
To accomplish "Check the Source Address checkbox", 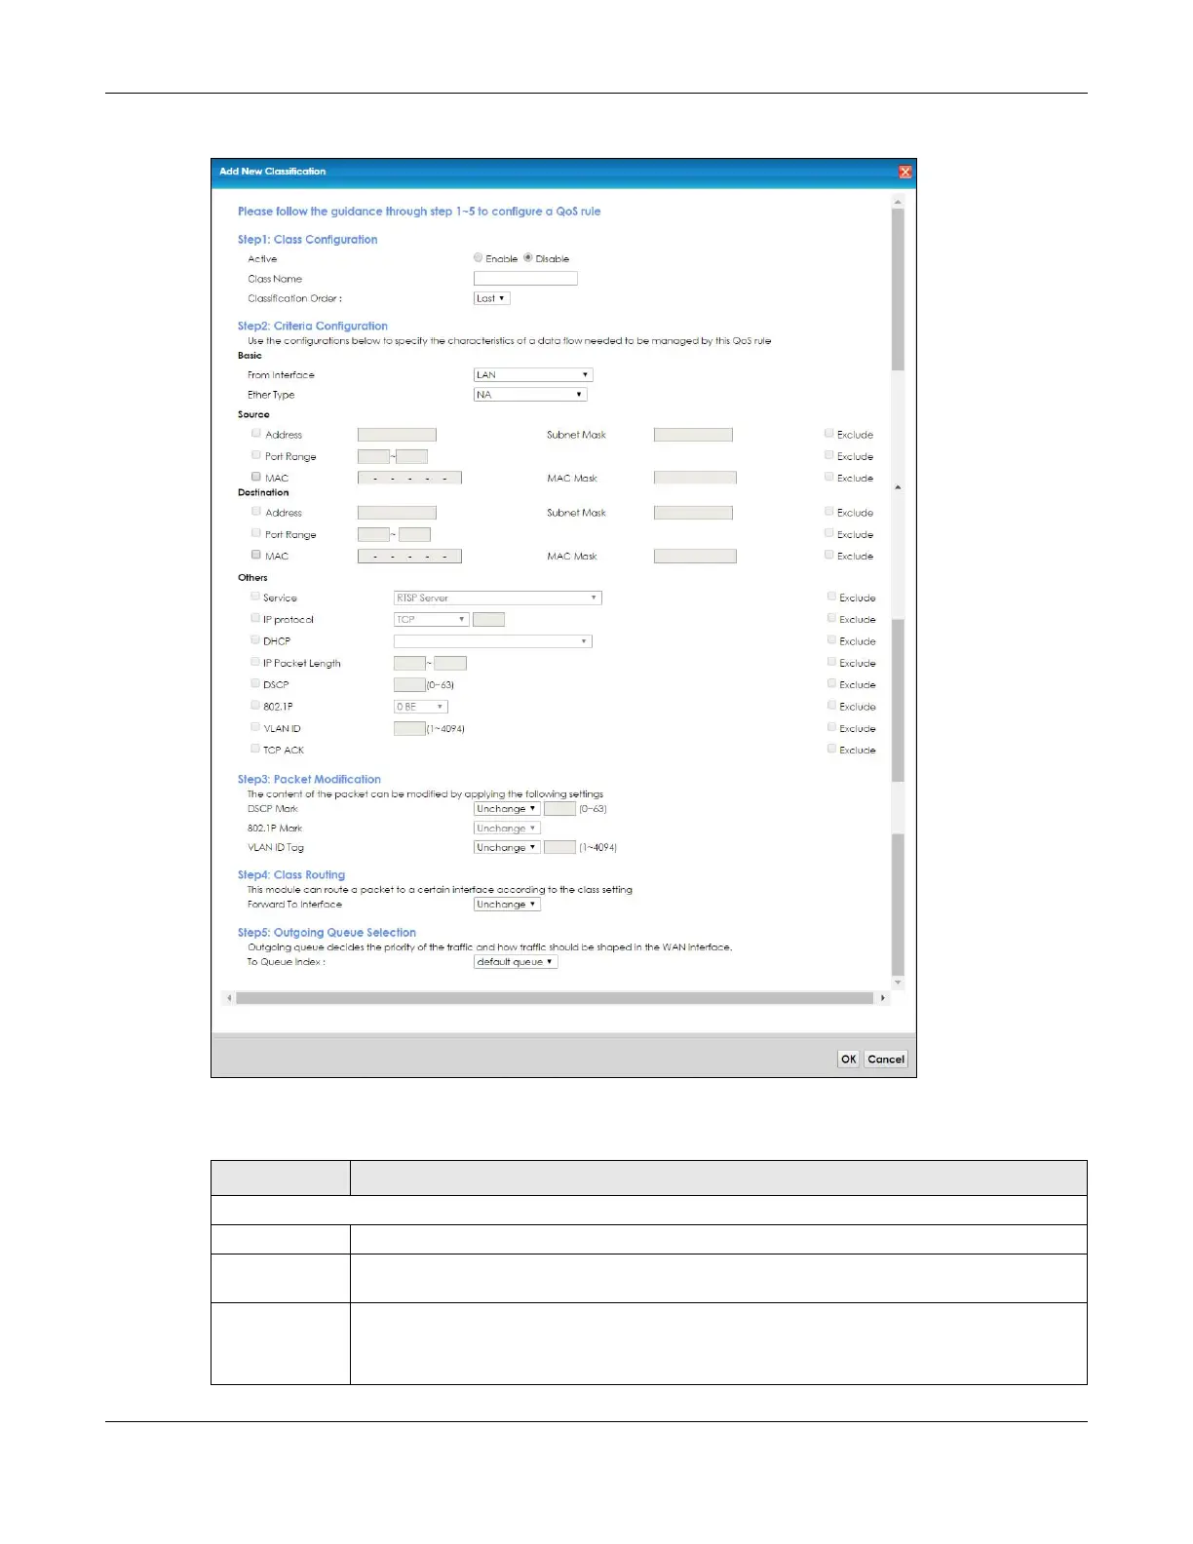I will click(x=255, y=433).
